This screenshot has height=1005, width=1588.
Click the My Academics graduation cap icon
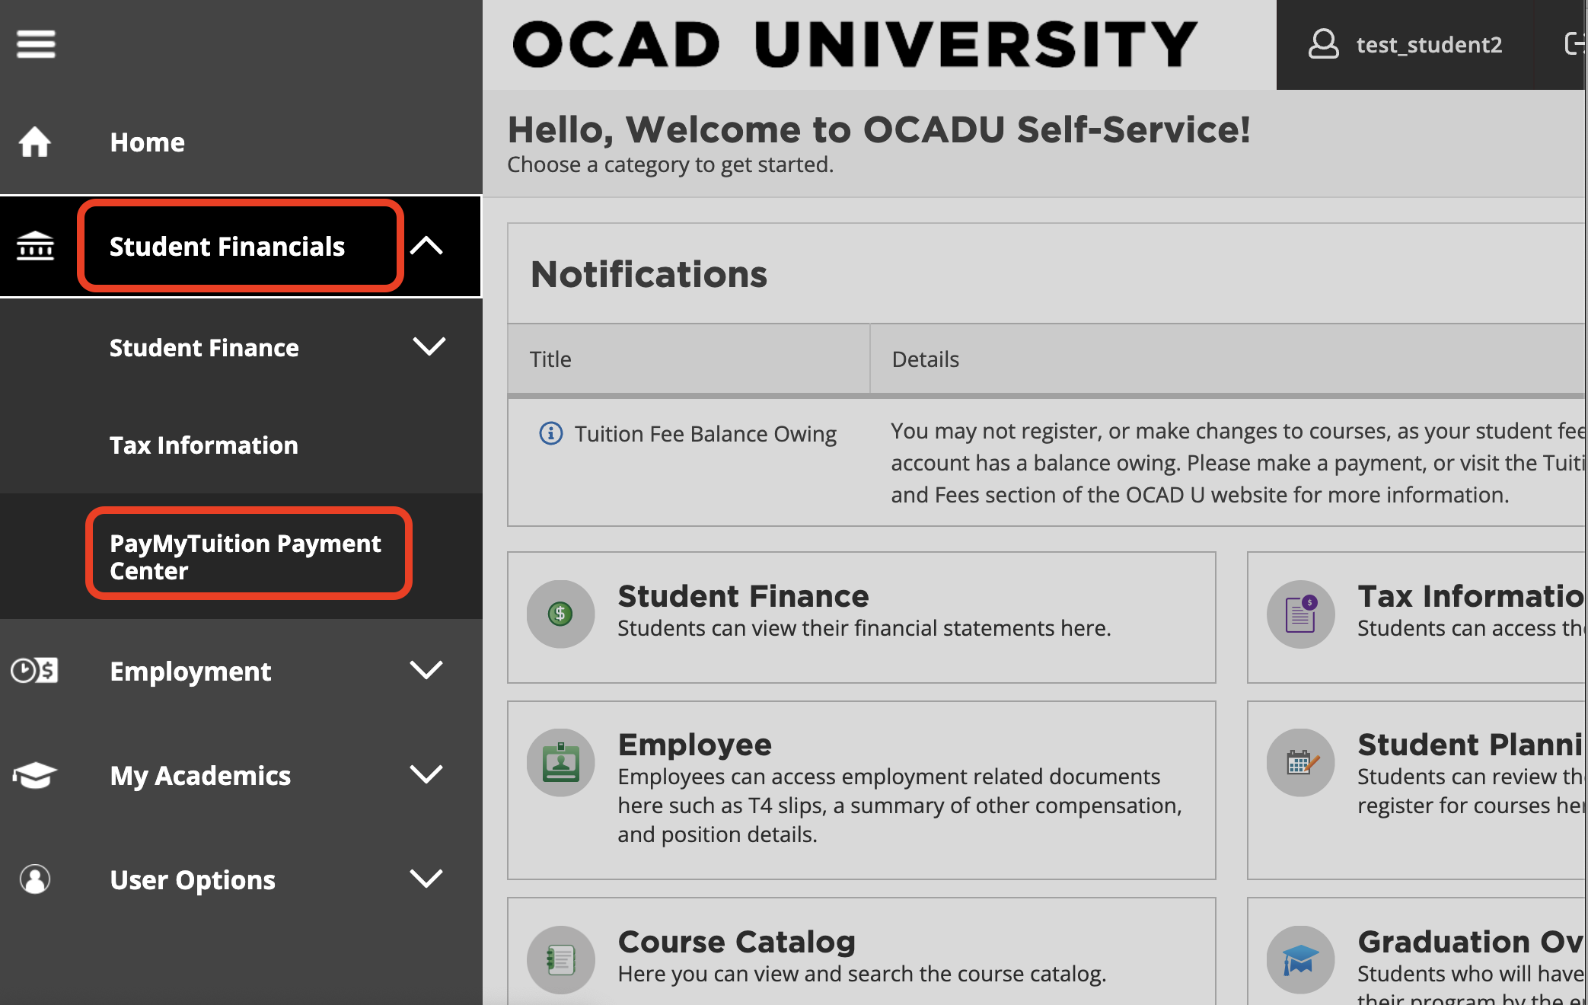point(35,775)
